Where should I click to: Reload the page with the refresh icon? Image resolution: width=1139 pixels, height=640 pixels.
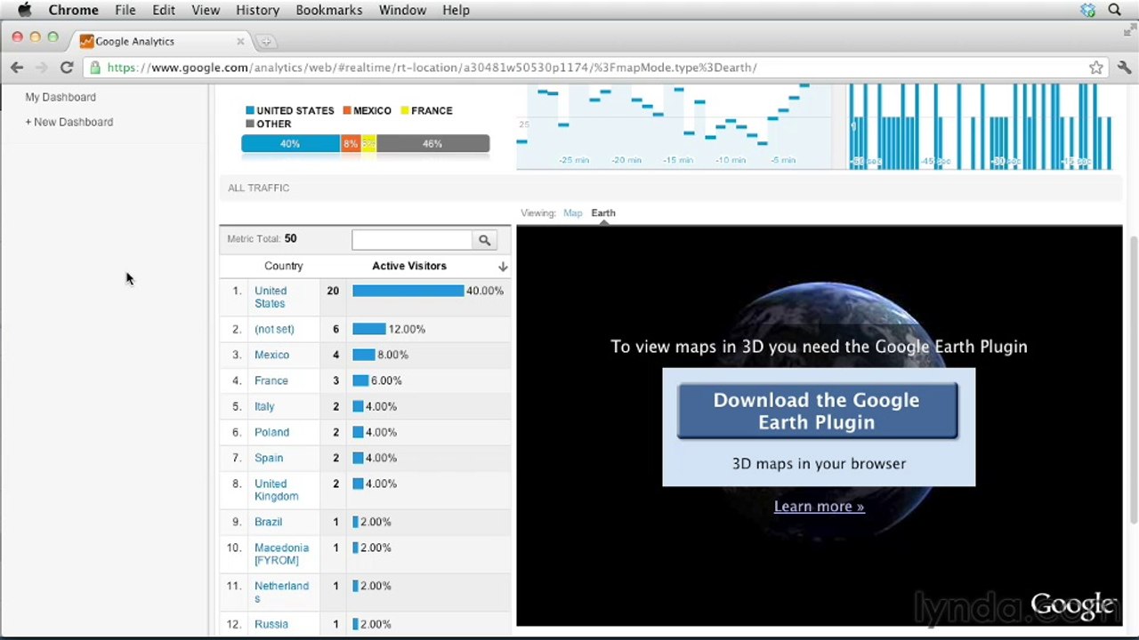tap(67, 68)
